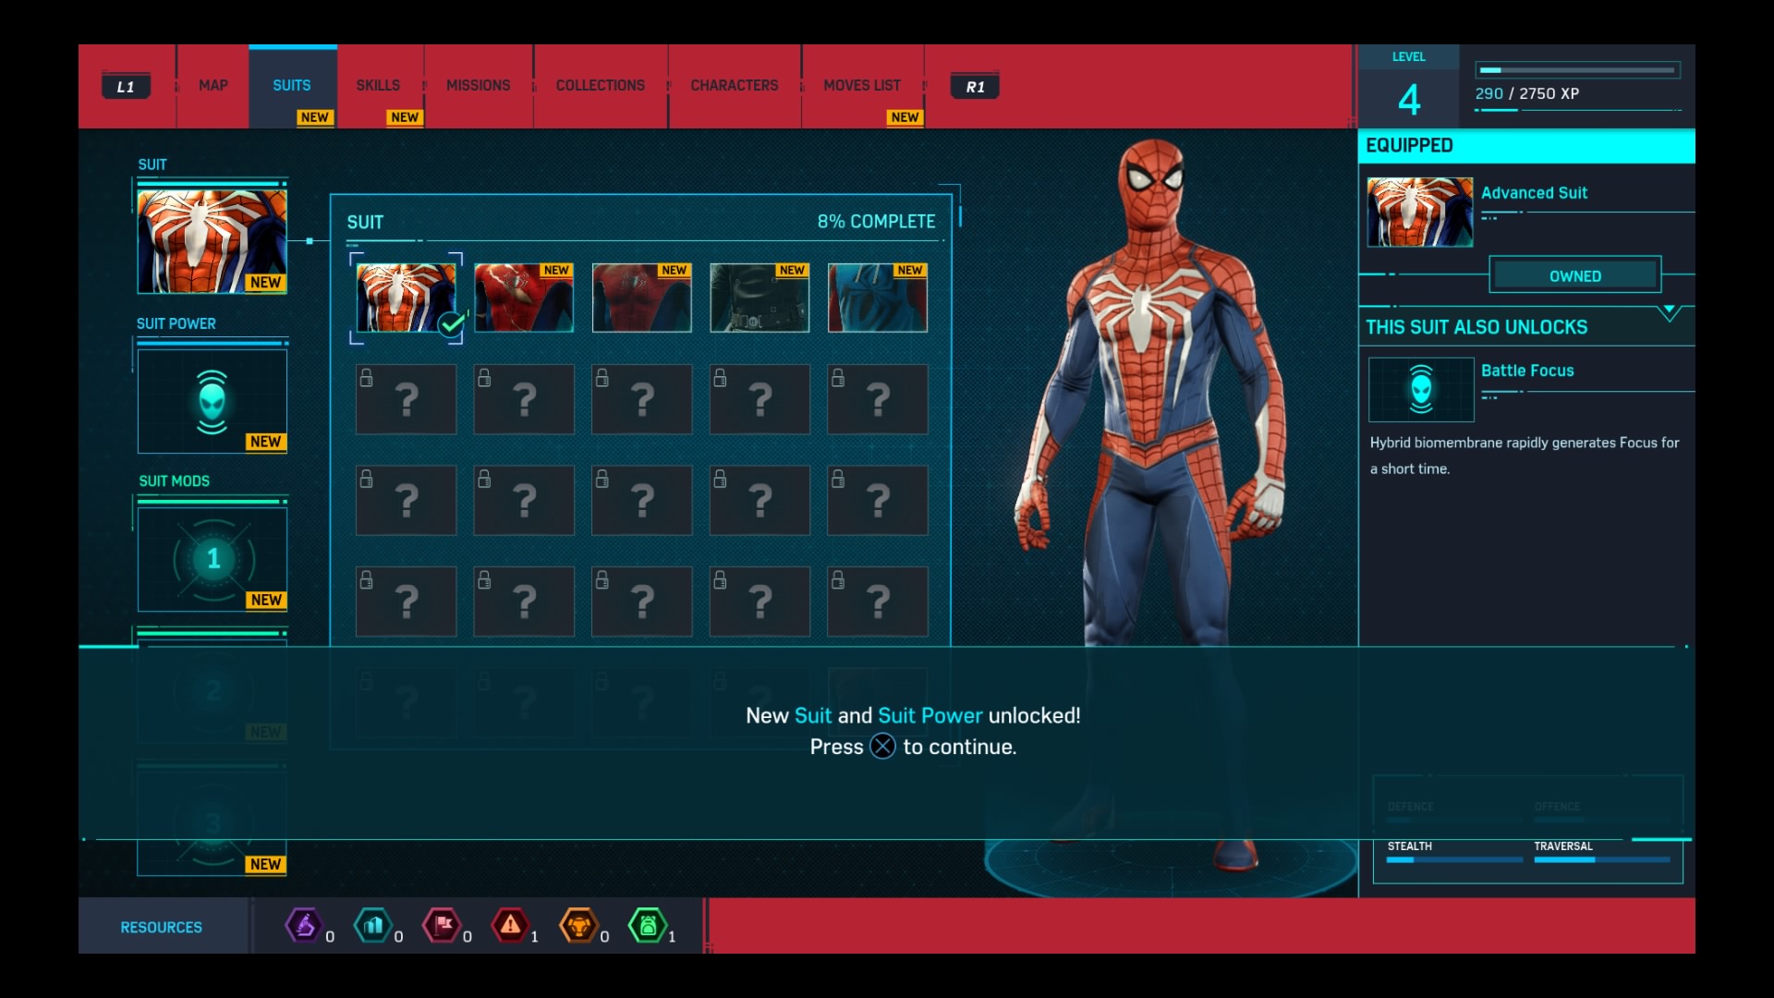
Task: Click the green backpack token icon
Action: click(x=648, y=925)
